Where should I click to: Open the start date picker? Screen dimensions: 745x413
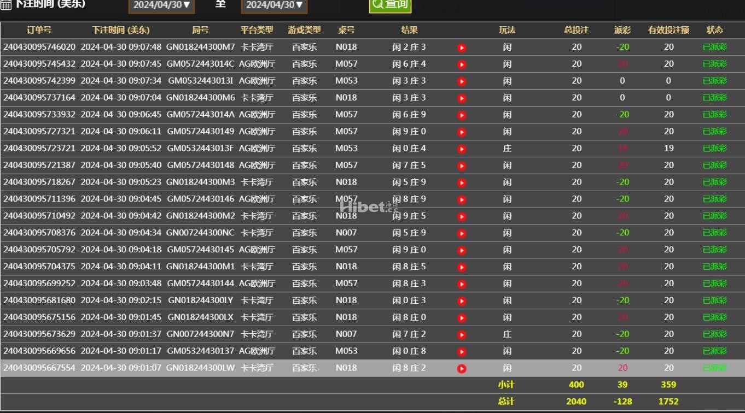pos(162,5)
